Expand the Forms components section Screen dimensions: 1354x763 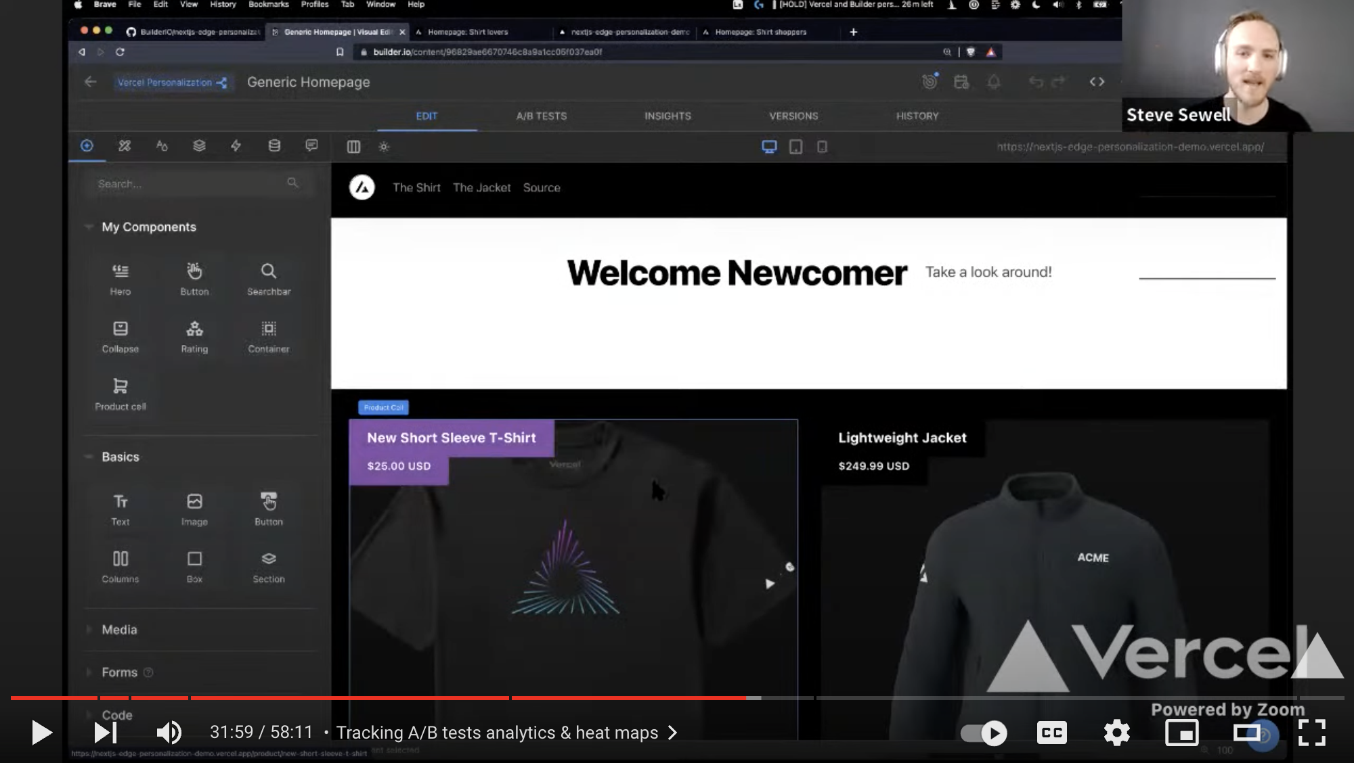118,672
